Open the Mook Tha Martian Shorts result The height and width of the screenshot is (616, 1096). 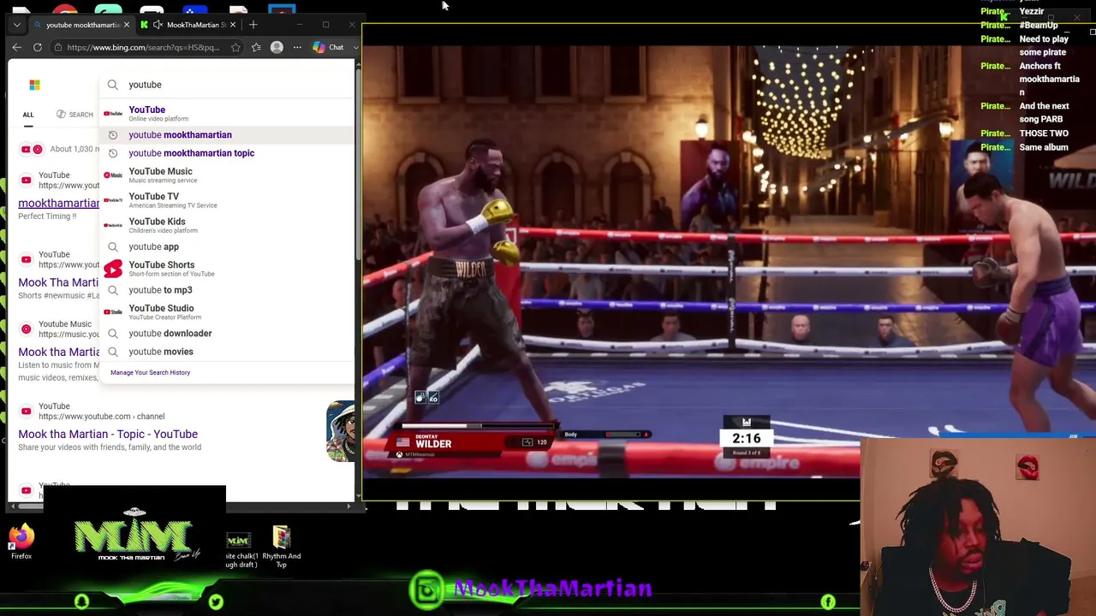(x=58, y=282)
